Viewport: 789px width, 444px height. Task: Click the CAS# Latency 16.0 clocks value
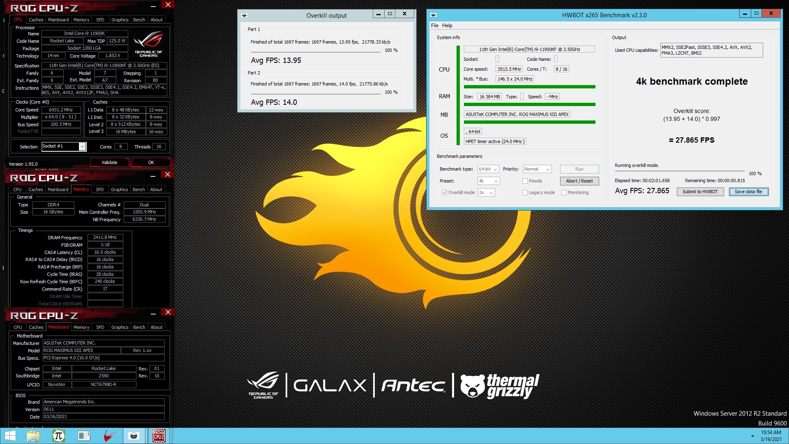pyautogui.click(x=105, y=252)
